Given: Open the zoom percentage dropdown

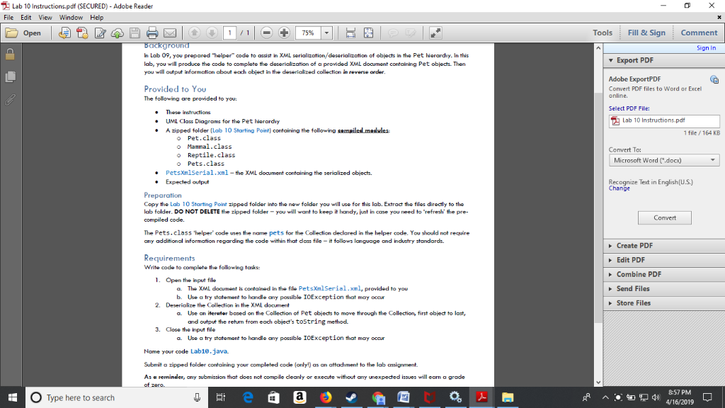Looking at the screenshot, I should (326, 33).
